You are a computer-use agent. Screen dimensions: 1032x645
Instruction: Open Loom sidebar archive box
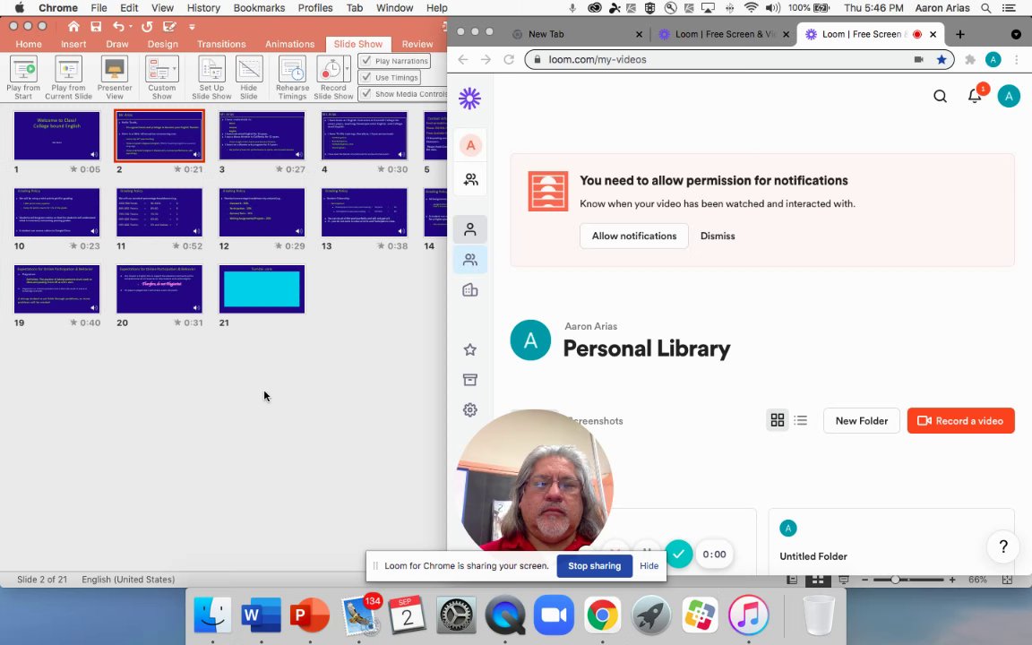click(x=470, y=380)
